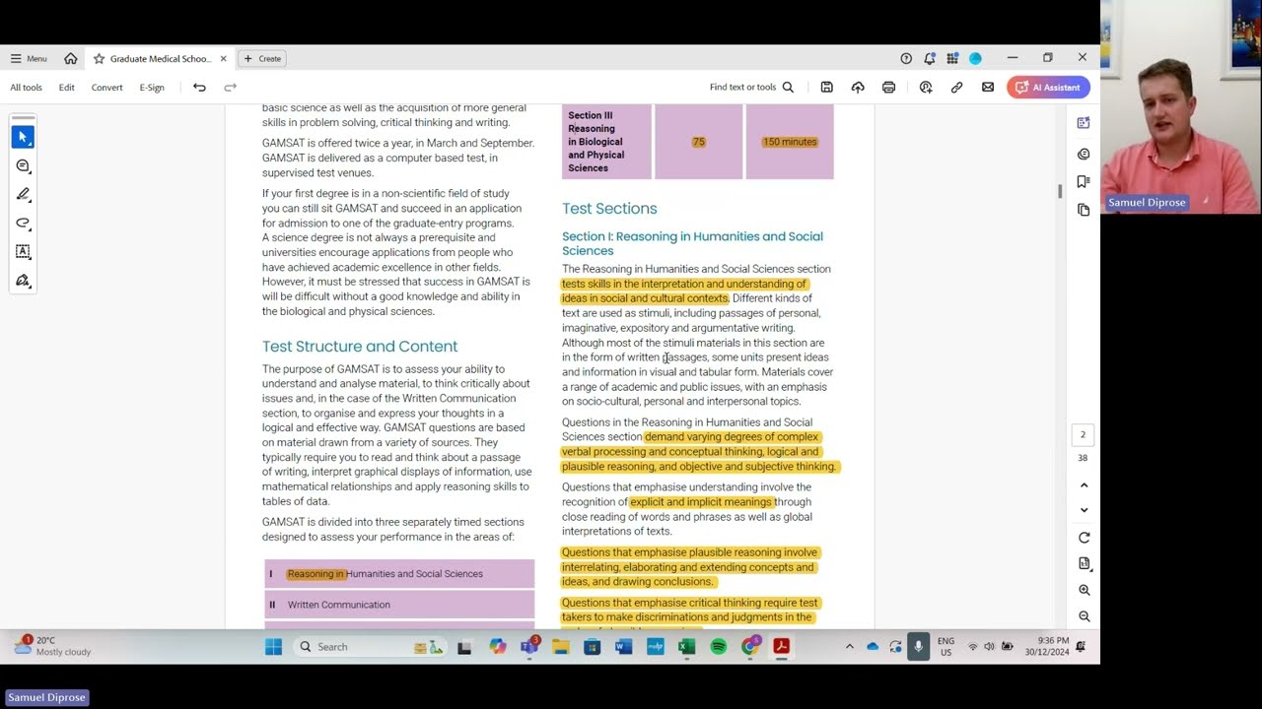Open the Edit menu item
Screen dimensions: 1262x709
click(x=66, y=88)
